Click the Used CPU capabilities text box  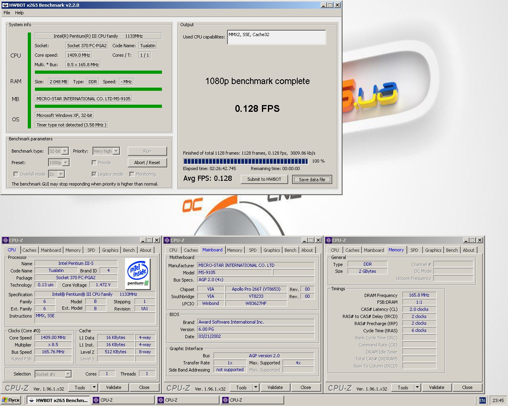277,37
